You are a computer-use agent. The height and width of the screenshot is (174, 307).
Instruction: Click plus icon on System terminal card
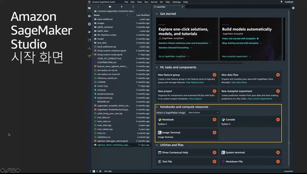pyautogui.click(x=278, y=152)
